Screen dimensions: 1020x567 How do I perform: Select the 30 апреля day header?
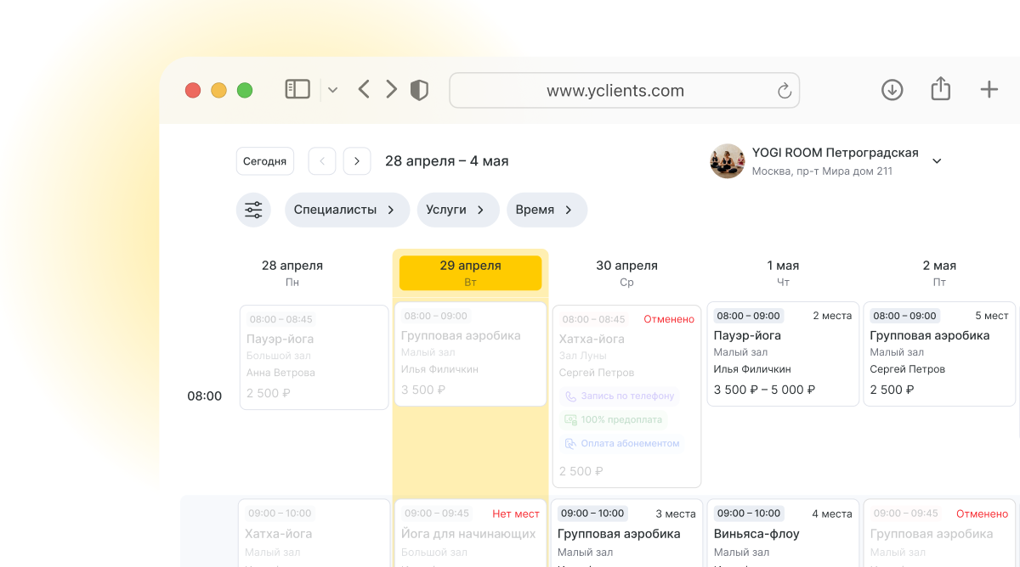[x=626, y=272]
